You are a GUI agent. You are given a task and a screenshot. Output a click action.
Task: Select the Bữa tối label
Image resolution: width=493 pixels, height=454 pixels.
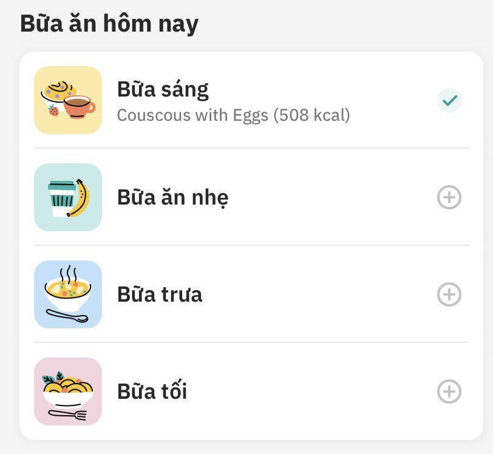[x=152, y=391]
